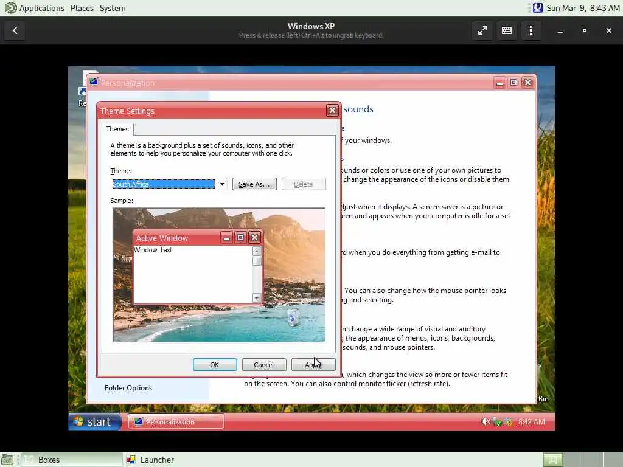Open the keyboard shortcuts icon in Boxes
623x467 pixels.
(507, 30)
